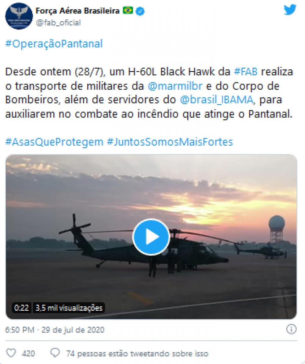Open the @fab_oficial handle
305x364 pixels.
[x=58, y=23]
